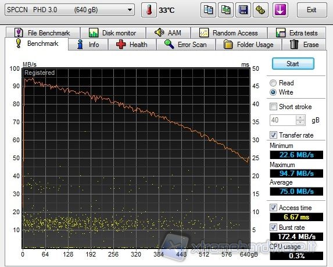Open the Health tab red cross

[x=132, y=45]
